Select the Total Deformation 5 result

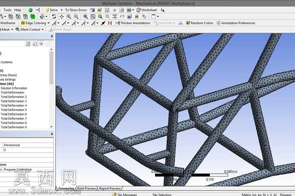point(14,110)
